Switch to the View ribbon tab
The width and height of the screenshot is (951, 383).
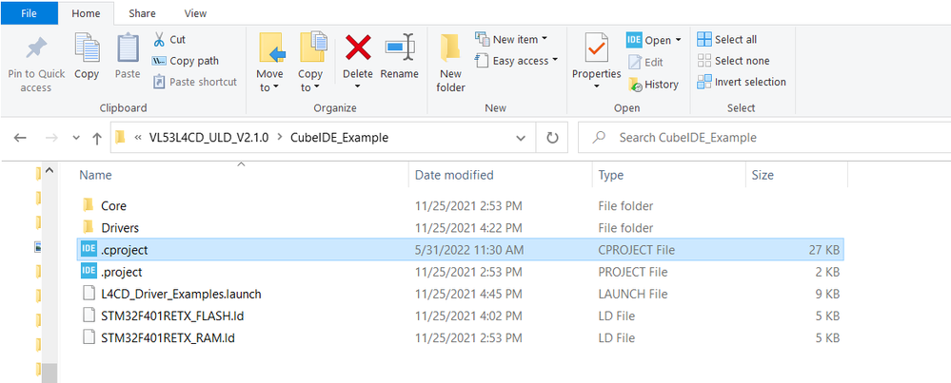click(195, 13)
